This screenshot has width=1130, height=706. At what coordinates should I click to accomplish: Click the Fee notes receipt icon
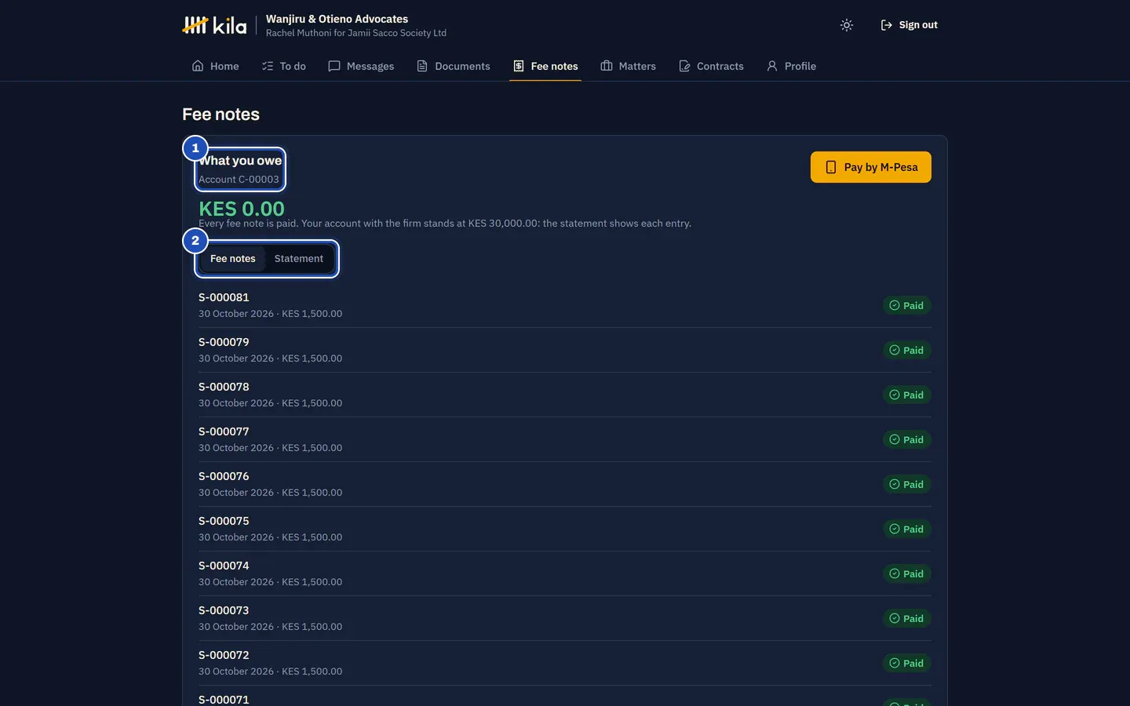(519, 66)
